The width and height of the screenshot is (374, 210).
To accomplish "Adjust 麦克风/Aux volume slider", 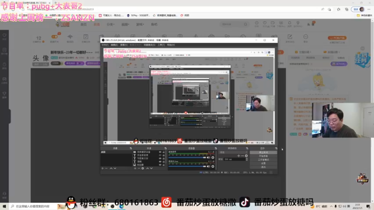I will [x=187, y=167].
